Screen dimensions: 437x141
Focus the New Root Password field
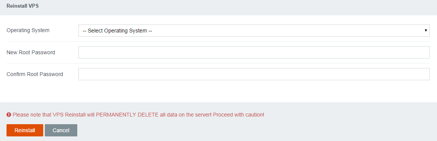[254, 52]
